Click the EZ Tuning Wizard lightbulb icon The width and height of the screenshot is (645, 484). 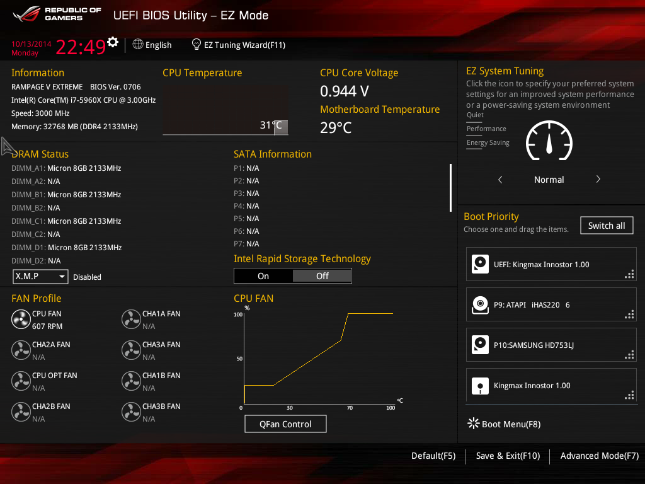tap(197, 44)
